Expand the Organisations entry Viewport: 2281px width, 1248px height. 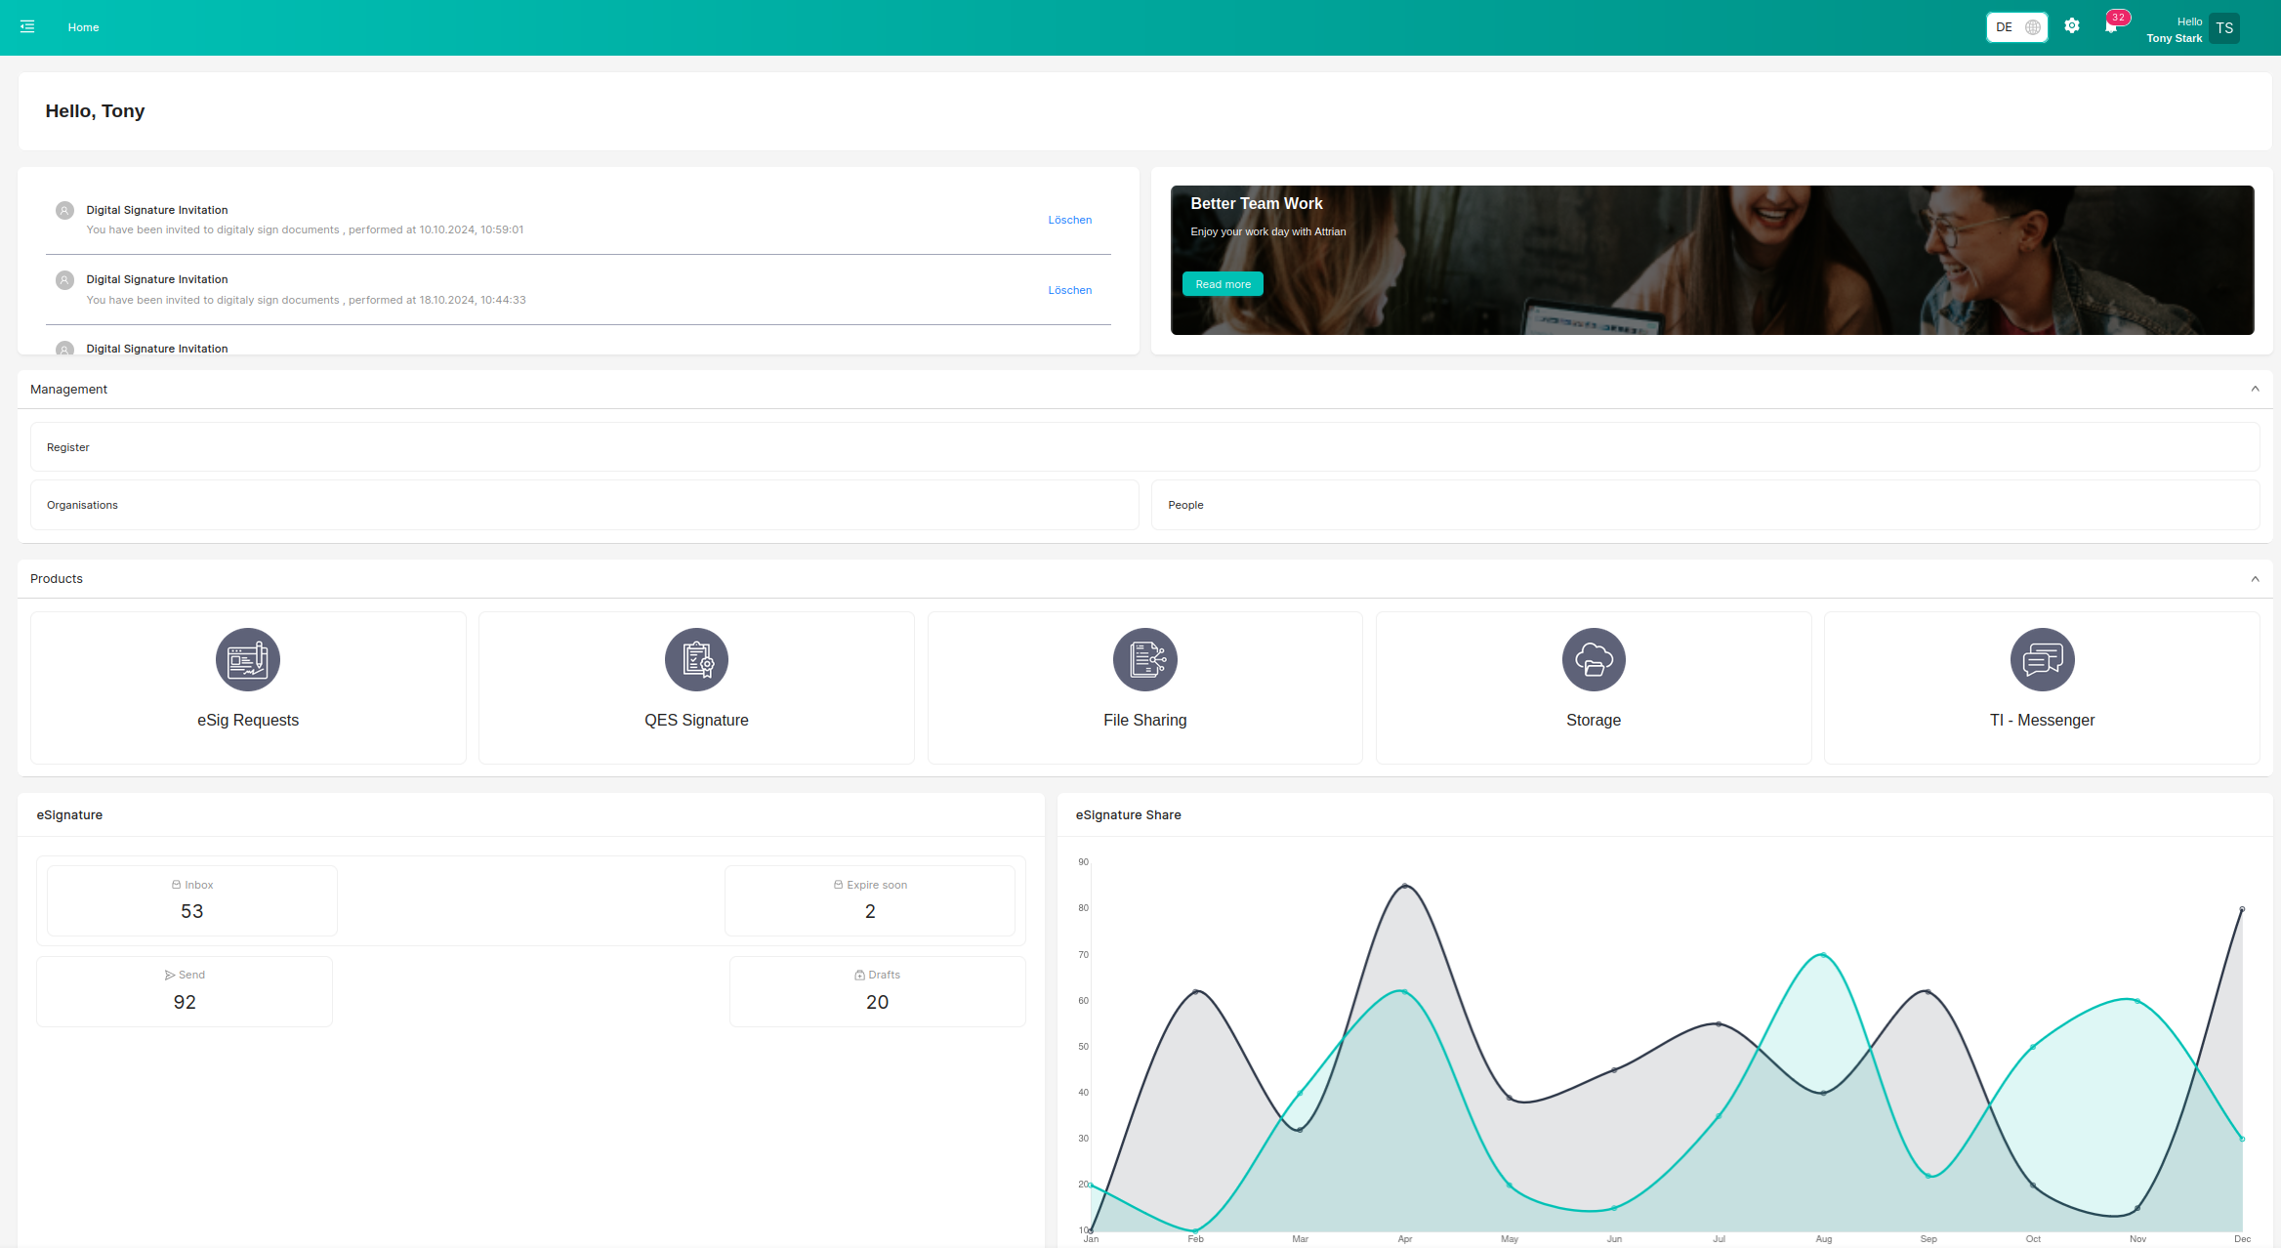point(584,505)
